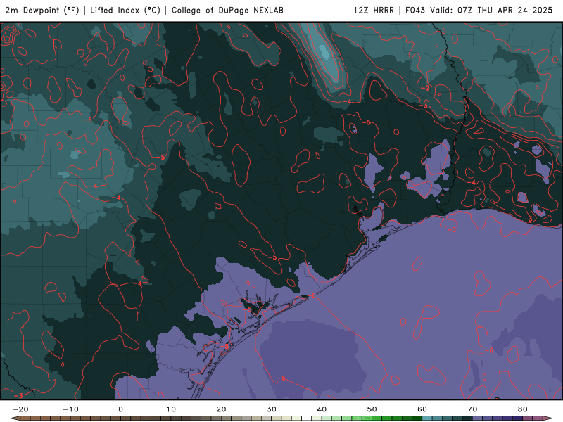The height and width of the screenshot is (422, 563).
Task: Click the '-20' colorbar scale label
Action: 20,409
